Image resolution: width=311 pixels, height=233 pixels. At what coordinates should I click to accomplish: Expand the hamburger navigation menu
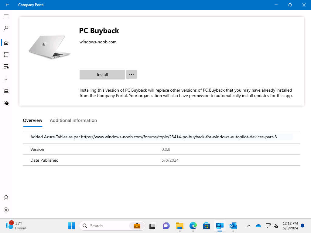(x=6, y=16)
